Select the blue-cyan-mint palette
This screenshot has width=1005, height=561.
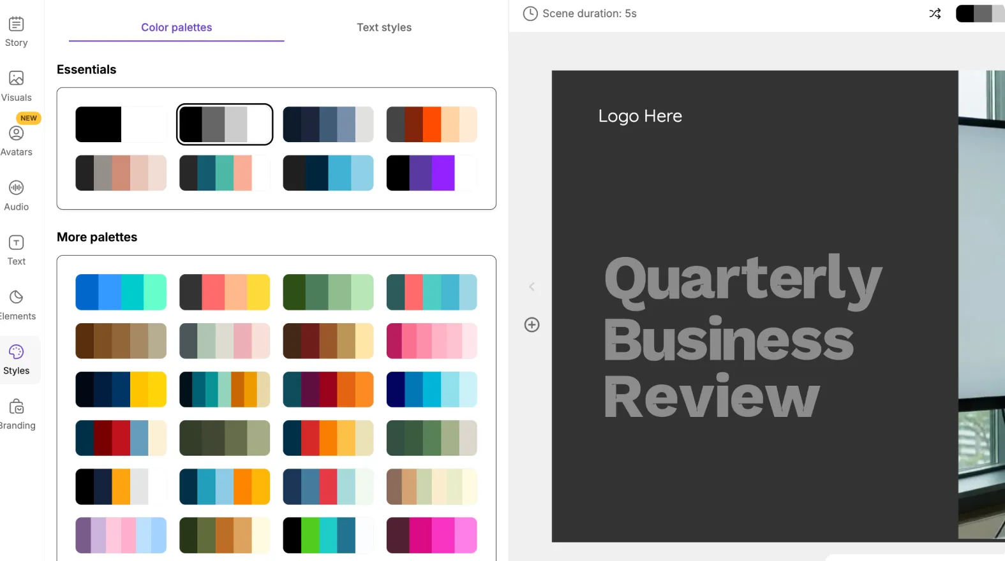tap(121, 292)
